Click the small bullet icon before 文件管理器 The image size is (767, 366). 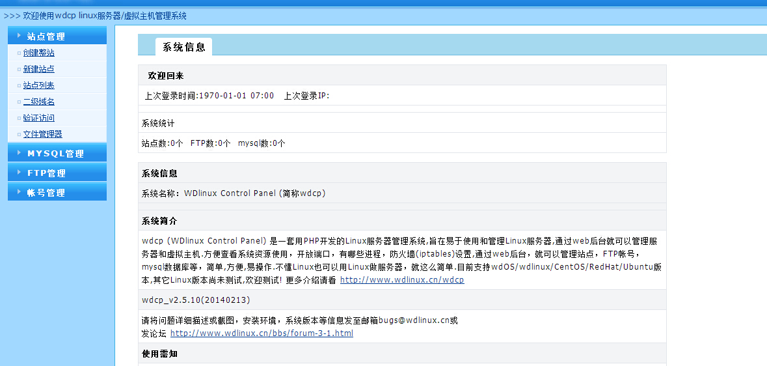pyautogui.click(x=19, y=135)
